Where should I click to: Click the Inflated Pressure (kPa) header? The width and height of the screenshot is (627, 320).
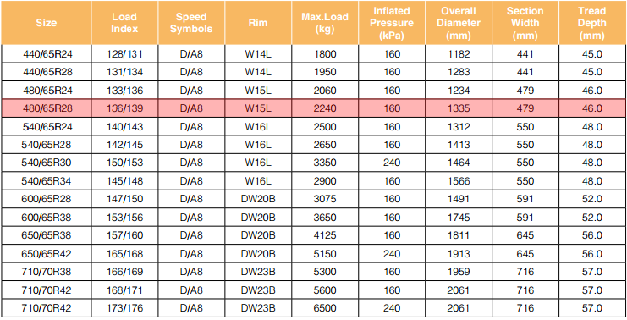pos(392,22)
